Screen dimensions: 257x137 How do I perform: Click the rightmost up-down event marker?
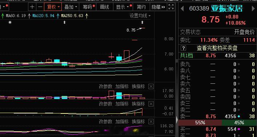click(x=142, y=22)
